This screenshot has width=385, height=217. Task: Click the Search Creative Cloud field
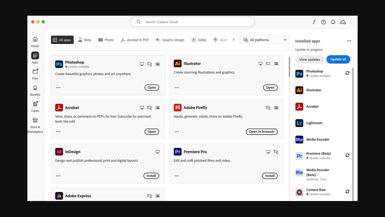point(192,22)
